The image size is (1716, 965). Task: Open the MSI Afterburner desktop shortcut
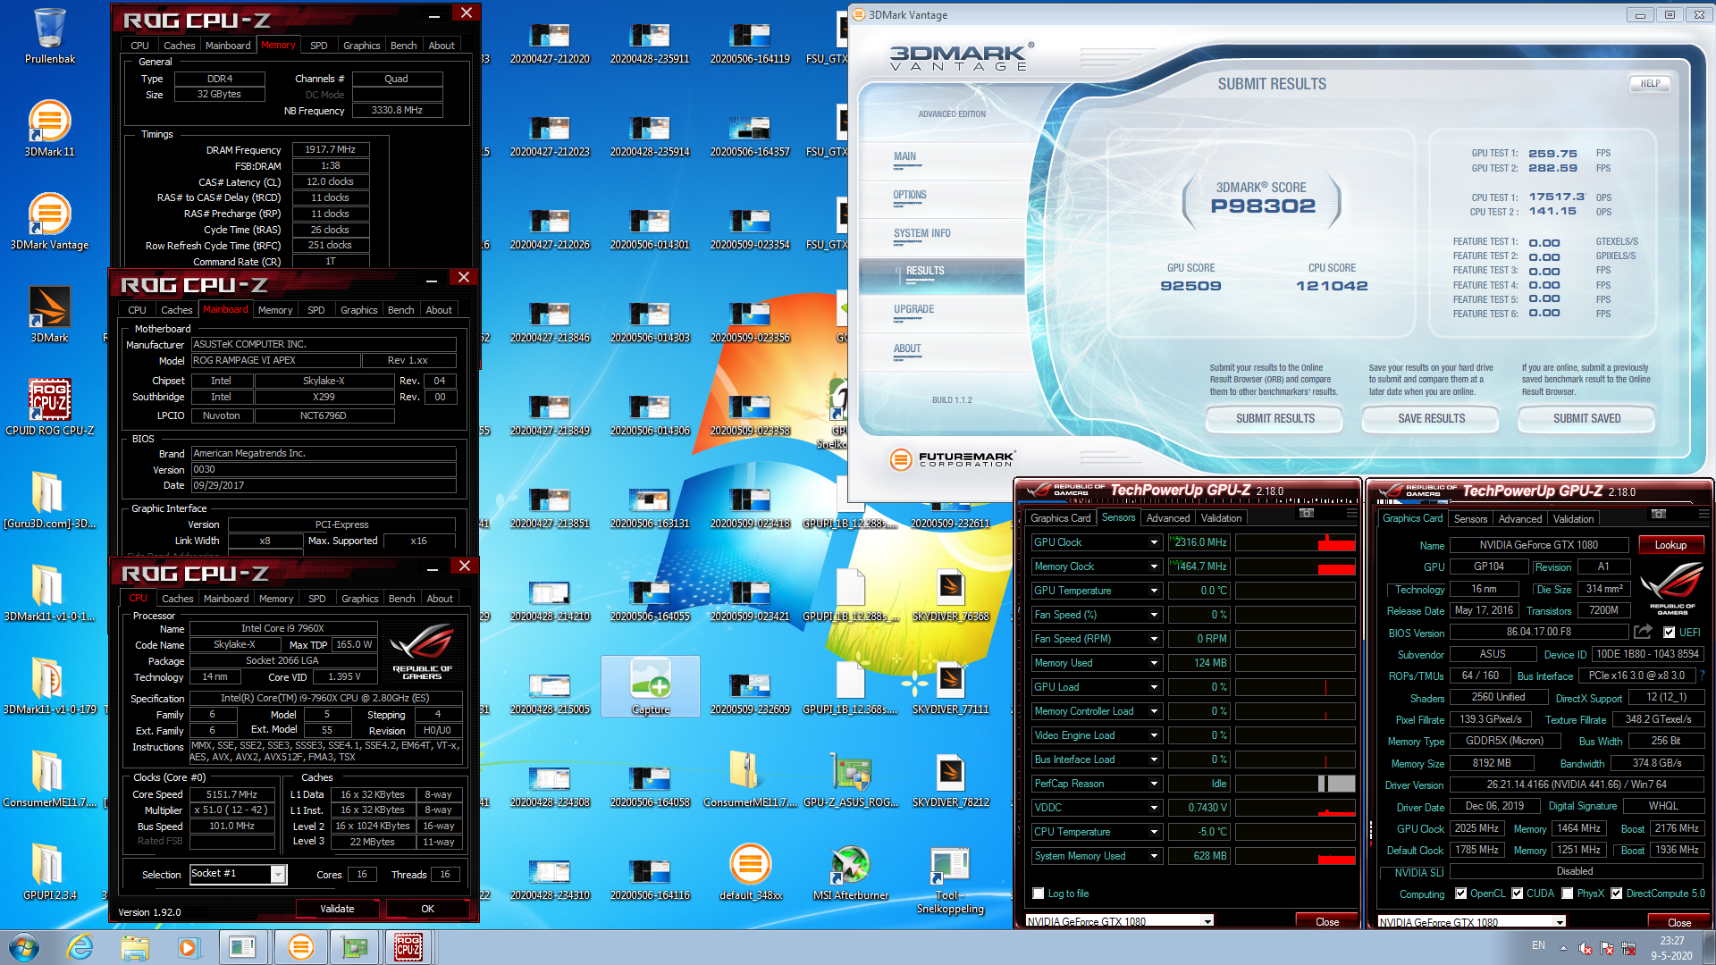851,872
